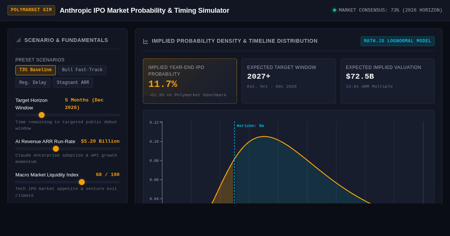Click the green market consensus status dot
The image size is (450, 236).
pyautogui.click(x=334, y=10)
